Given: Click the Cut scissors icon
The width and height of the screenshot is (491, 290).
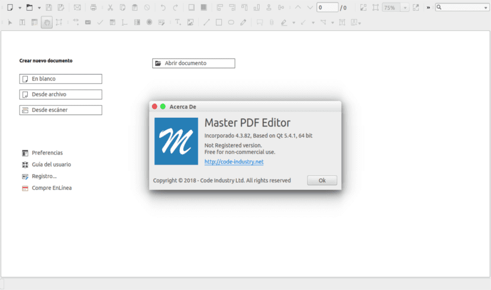Looking at the screenshot, I should coord(110,8).
